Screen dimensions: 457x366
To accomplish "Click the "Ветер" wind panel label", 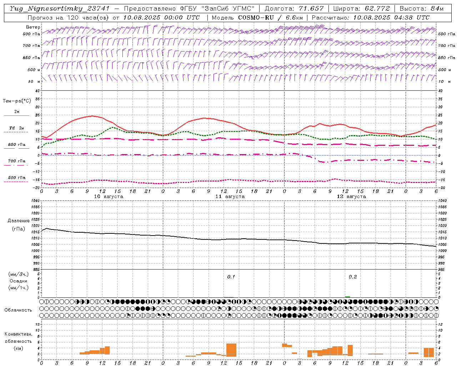I will coord(33,27).
